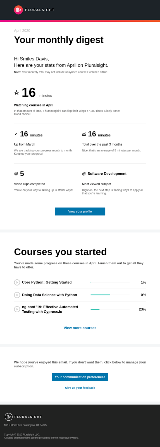Play the Core Python: Getting Started course
Image resolution: width=160 pixels, height=447 pixels.
tap(17, 282)
